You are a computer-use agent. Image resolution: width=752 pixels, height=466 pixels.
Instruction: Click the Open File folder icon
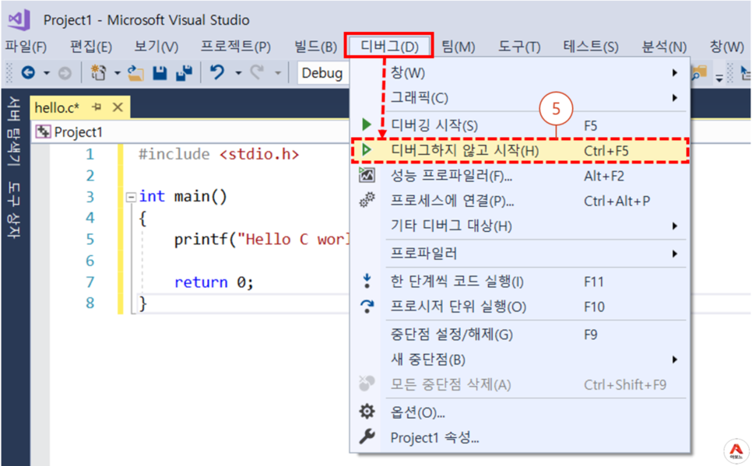pyautogui.click(x=135, y=73)
